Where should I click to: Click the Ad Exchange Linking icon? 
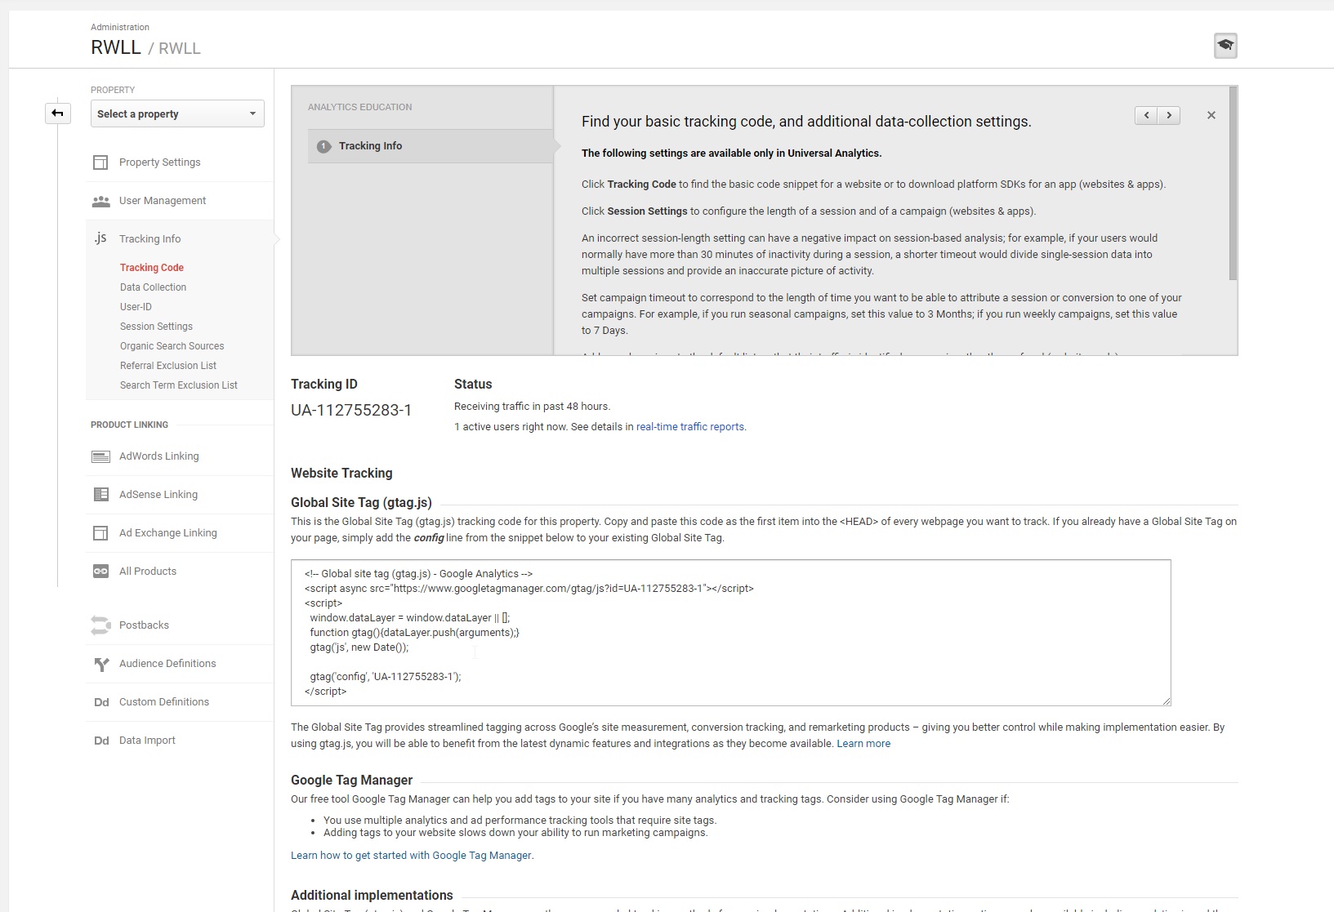(x=100, y=533)
